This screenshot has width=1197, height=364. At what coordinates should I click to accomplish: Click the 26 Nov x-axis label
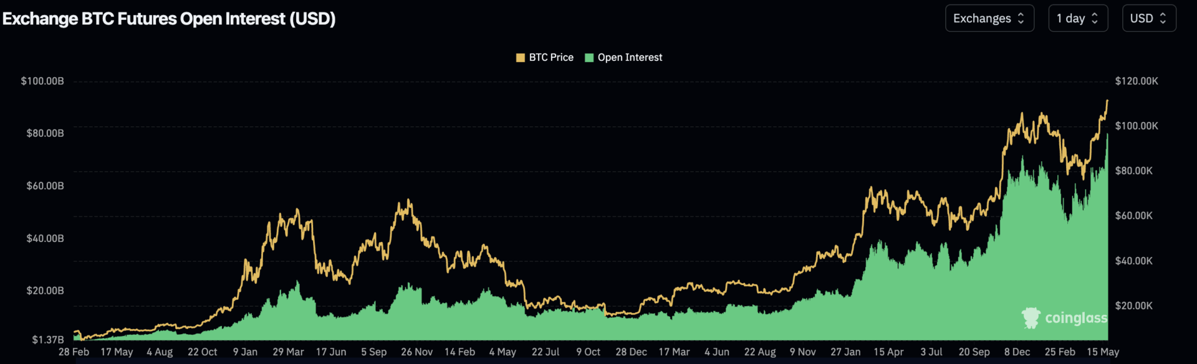pyautogui.click(x=416, y=352)
